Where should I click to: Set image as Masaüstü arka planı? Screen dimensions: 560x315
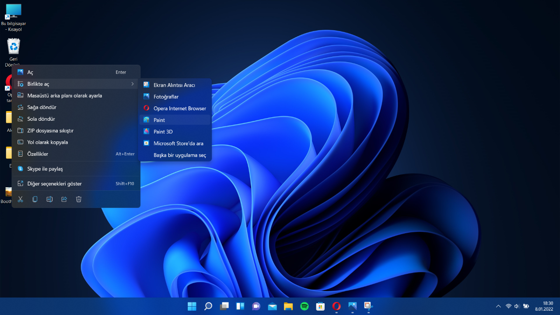coord(76,95)
